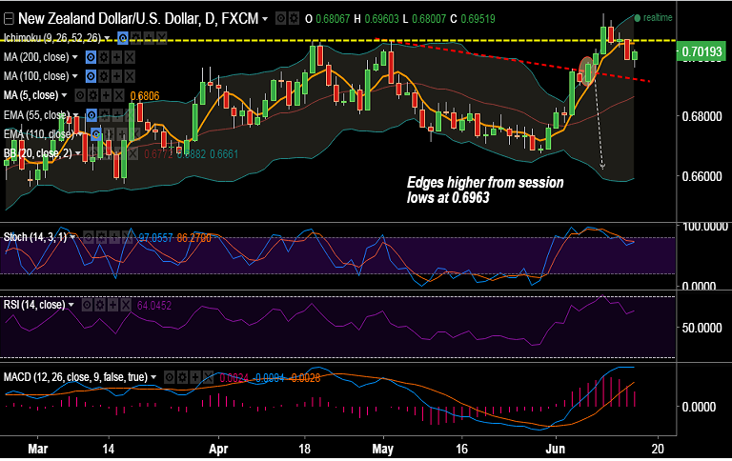
Task: Click the plus icon beside MACD indicator
Action: pyautogui.click(x=195, y=377)
